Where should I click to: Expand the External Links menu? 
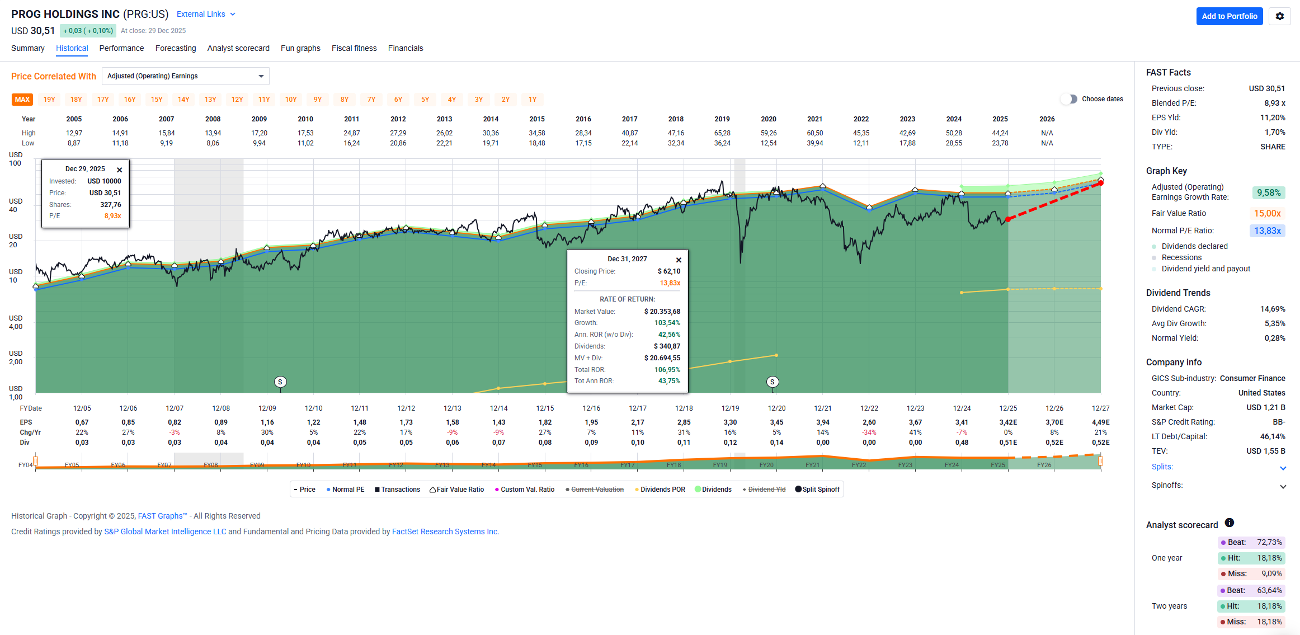206,14
